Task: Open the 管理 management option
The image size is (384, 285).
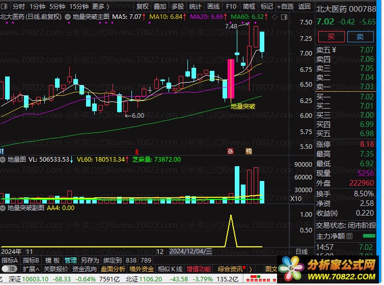Action: (x=71, y=260)
